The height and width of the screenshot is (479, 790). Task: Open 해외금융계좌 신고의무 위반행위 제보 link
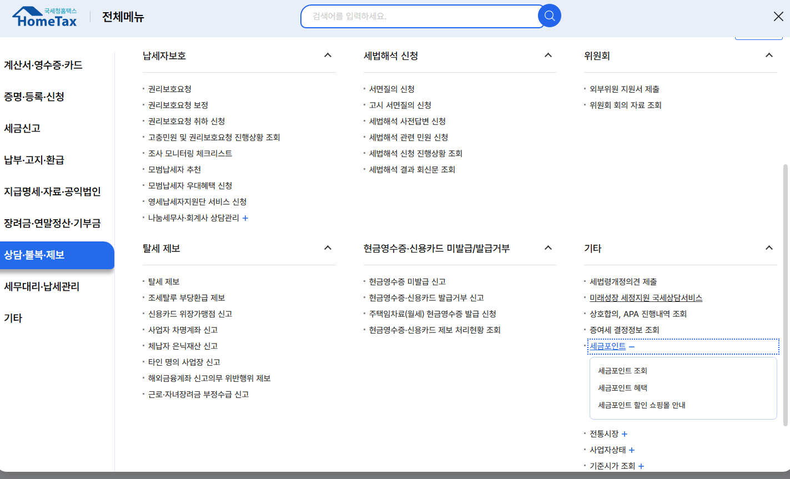point(209,378)
